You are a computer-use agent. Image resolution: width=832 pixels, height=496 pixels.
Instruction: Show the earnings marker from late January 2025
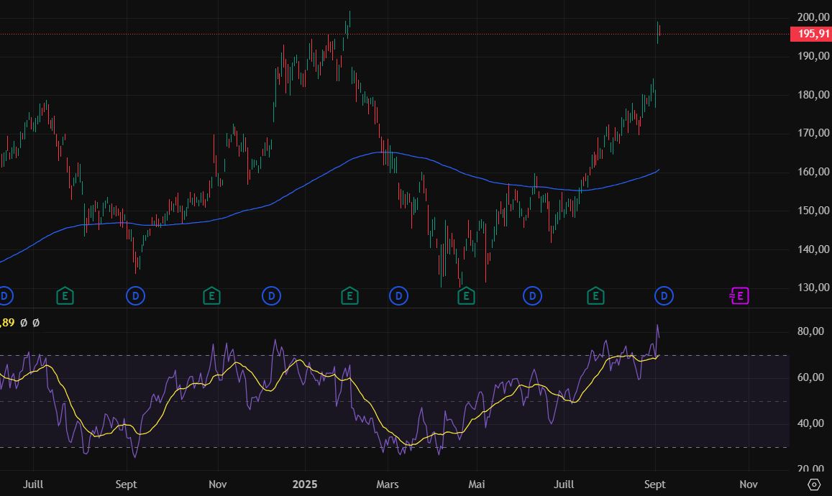[349, 295]
